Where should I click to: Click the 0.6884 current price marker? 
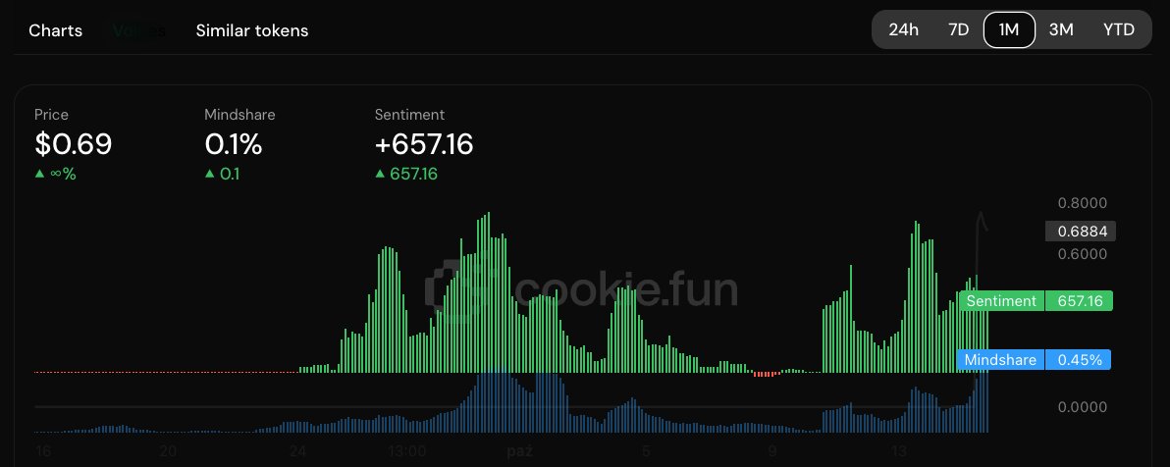(1080, 233)
